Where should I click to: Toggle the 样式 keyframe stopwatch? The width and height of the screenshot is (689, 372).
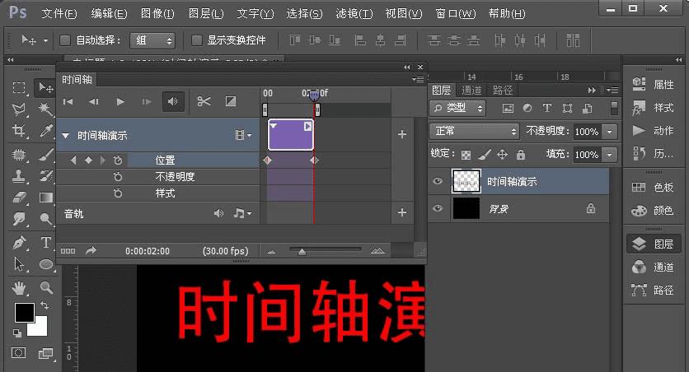coord(118,193)
